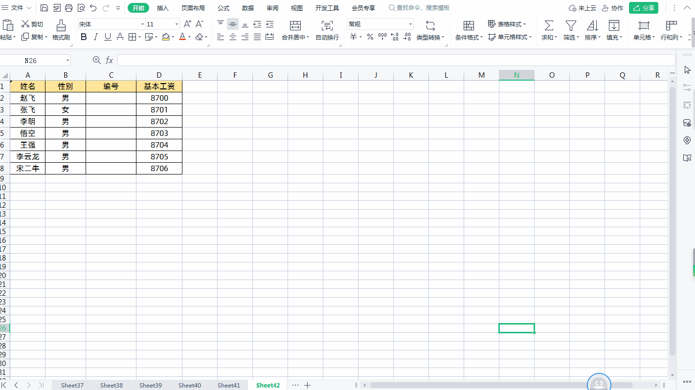
Task: Click the cloud status 未上云 button
Action: [583, 8]
